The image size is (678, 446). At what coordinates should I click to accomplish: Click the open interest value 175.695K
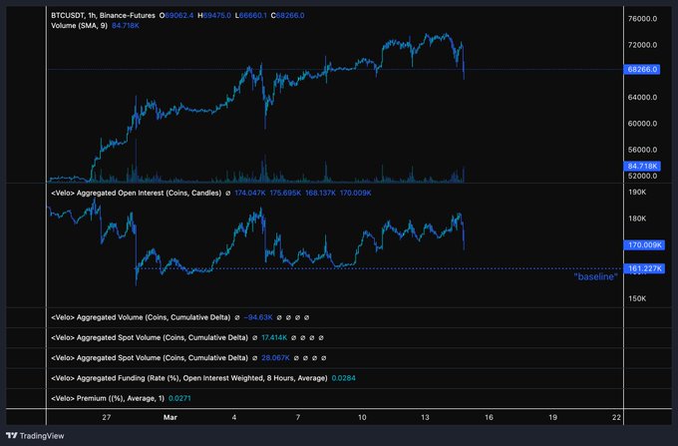click(285, 193)
